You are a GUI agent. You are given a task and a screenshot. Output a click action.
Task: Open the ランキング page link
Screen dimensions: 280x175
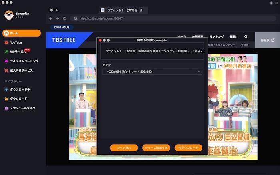[x=217, y=37]
